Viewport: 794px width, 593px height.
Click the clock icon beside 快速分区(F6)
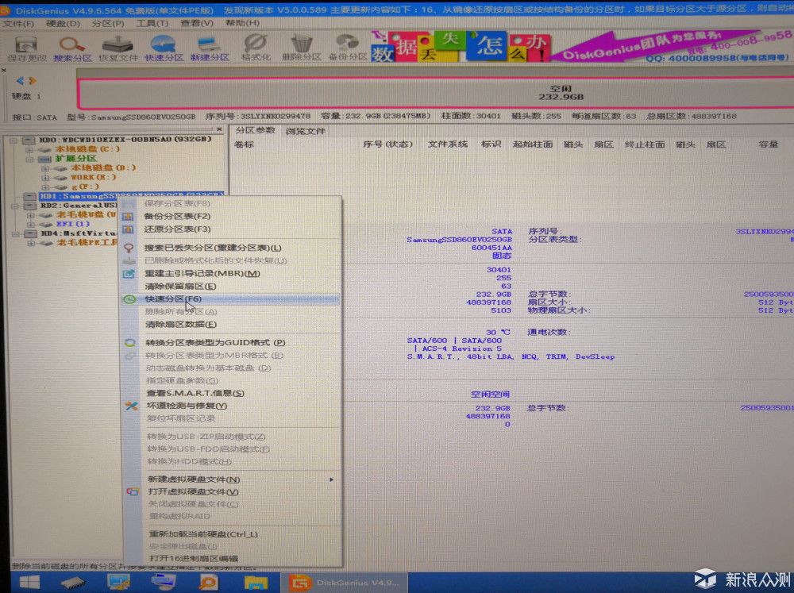tap(129, 299)
